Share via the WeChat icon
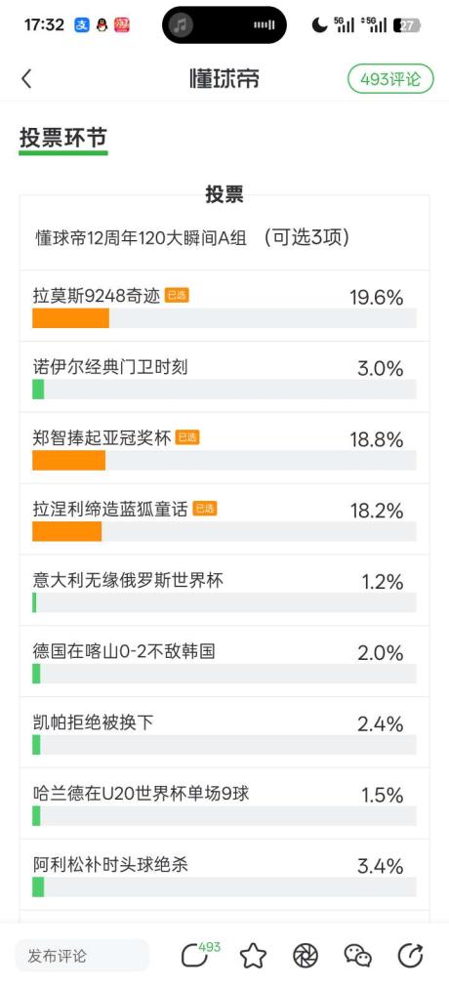Viewport: 449px width, 988px height. click(x=357, y=956)
